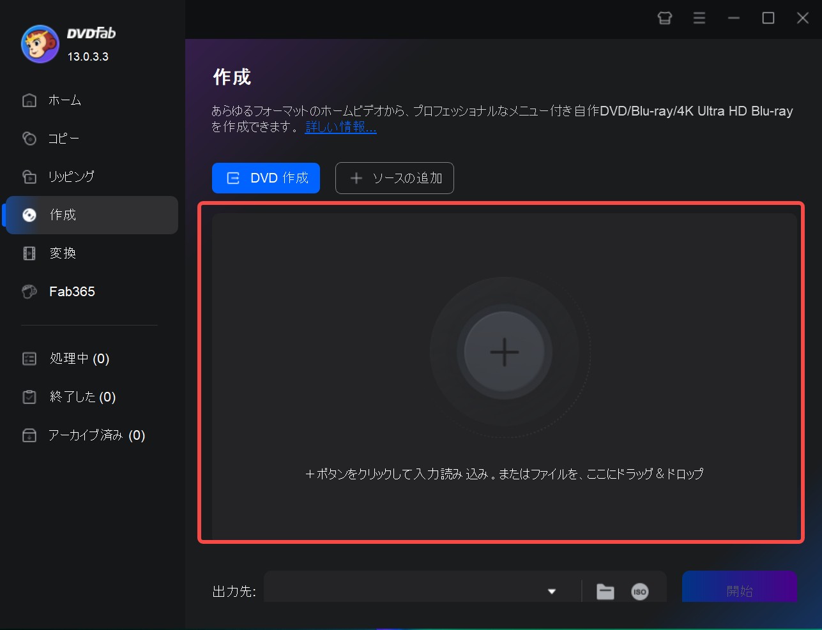Choose ISO as the output target
The width and height of the screenshot is (822, 630).
pyautogui.click(x=640, y=591)
